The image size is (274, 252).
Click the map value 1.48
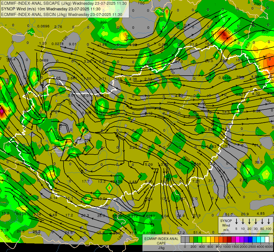click(x=133, y=182)
